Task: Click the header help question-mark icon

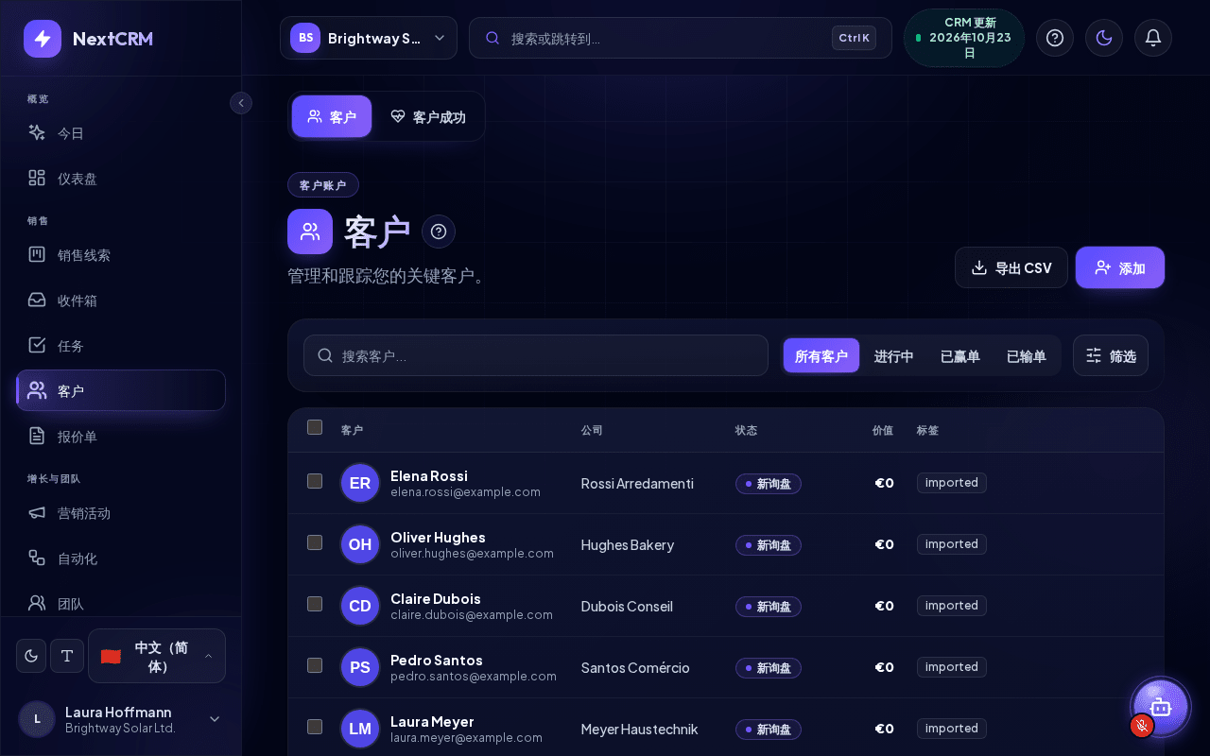Action: pyautogui.click(x=1055, y=38)
